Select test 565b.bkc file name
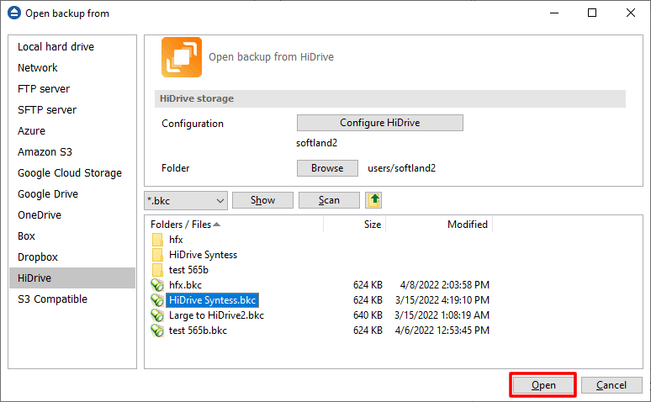The image size is (651, 402). click(198, 331)
